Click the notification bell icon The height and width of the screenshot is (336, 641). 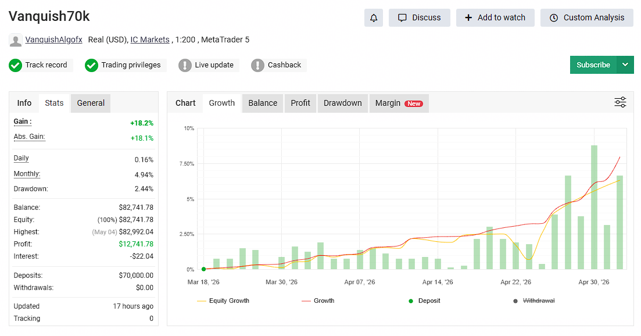click(x=374, y=17)
